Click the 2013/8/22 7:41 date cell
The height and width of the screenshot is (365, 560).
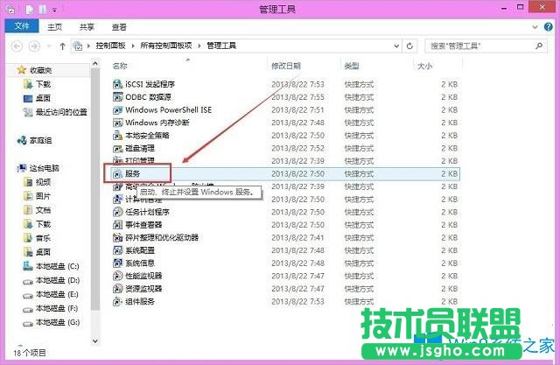coord(297,237)
